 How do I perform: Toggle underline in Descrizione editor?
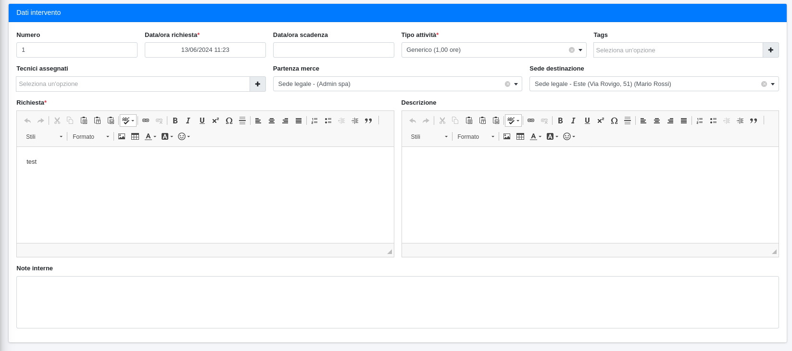tap(587, 121)
